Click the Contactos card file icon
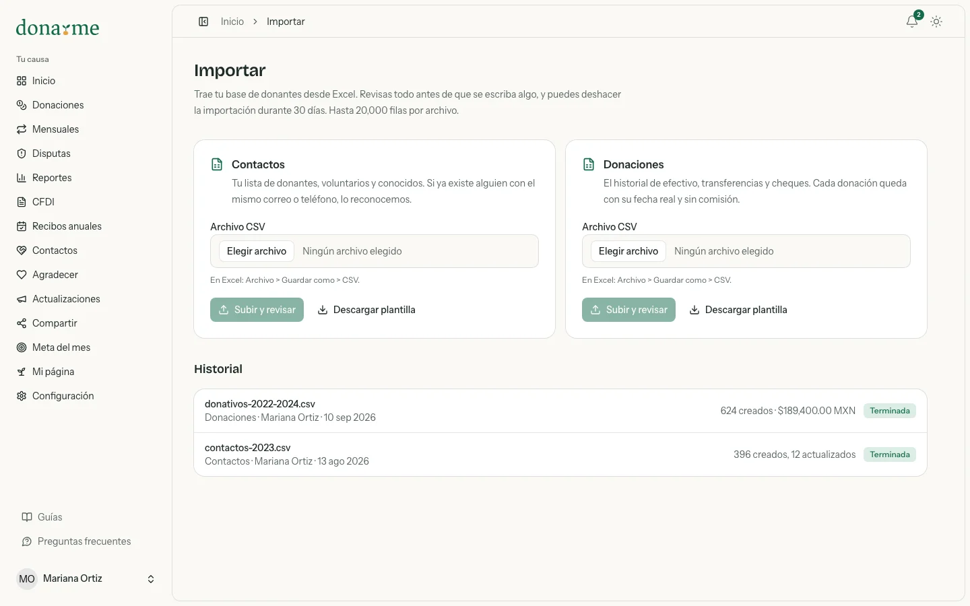Viewport: 970px width, 606px height. (x=217, y=164)
